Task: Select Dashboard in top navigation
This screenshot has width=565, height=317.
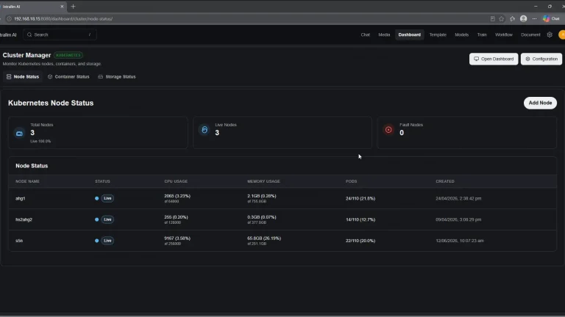Action: 409,35
